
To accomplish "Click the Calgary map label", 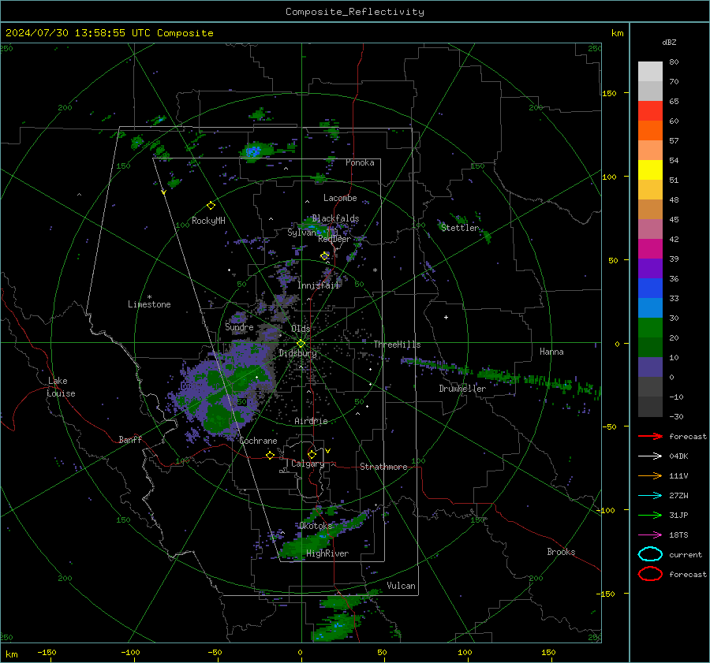I will (308, 464).
